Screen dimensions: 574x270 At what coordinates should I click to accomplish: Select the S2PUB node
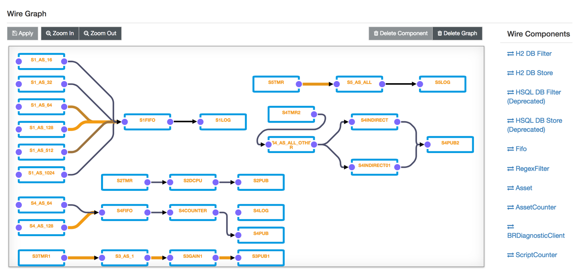point(261,182)
